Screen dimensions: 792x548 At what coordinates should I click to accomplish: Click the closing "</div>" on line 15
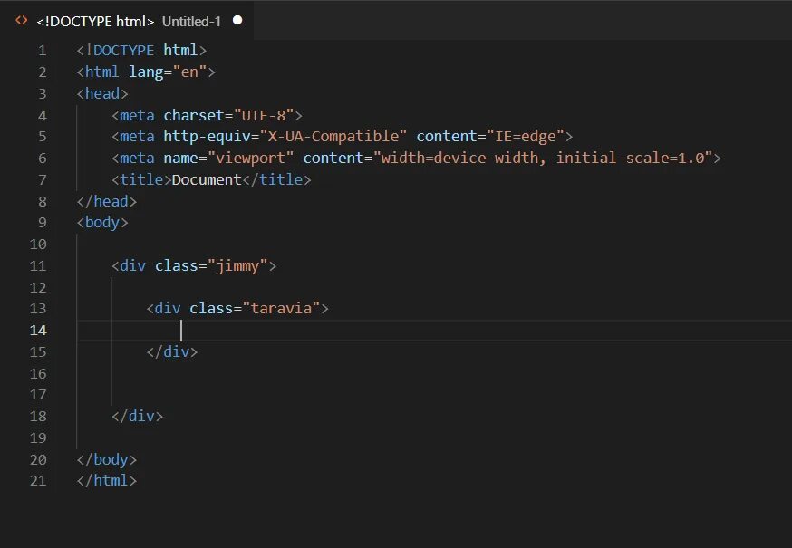pos(172,351)
